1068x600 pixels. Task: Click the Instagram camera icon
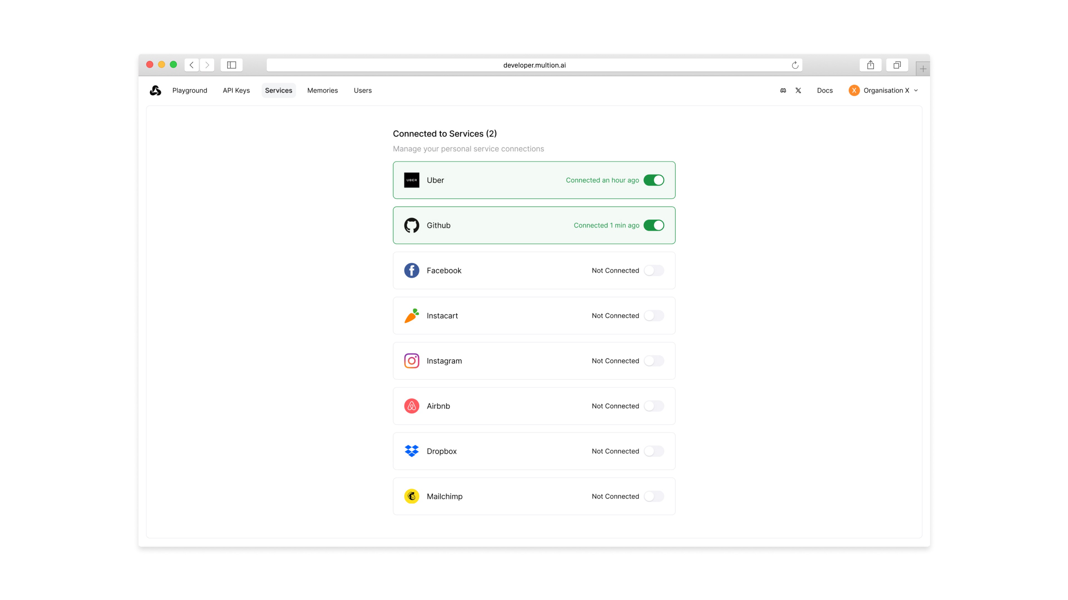tap(412, 361)
